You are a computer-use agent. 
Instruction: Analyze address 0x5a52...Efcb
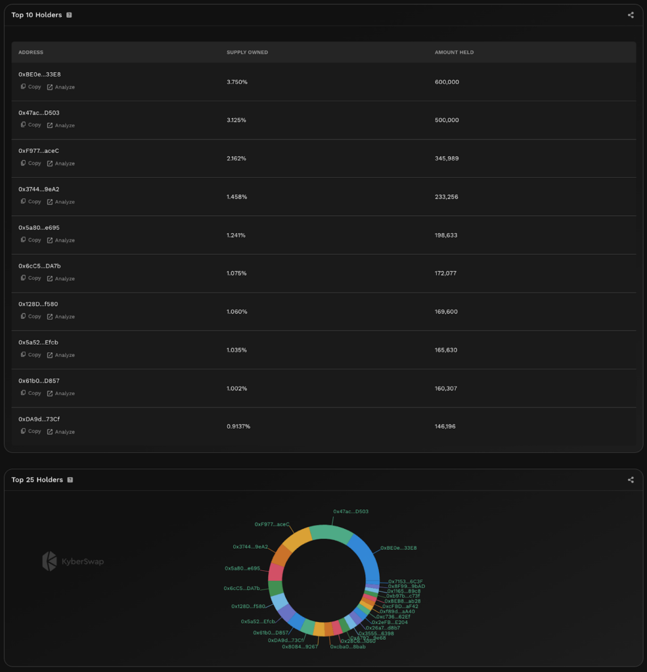tap(60, 355)
